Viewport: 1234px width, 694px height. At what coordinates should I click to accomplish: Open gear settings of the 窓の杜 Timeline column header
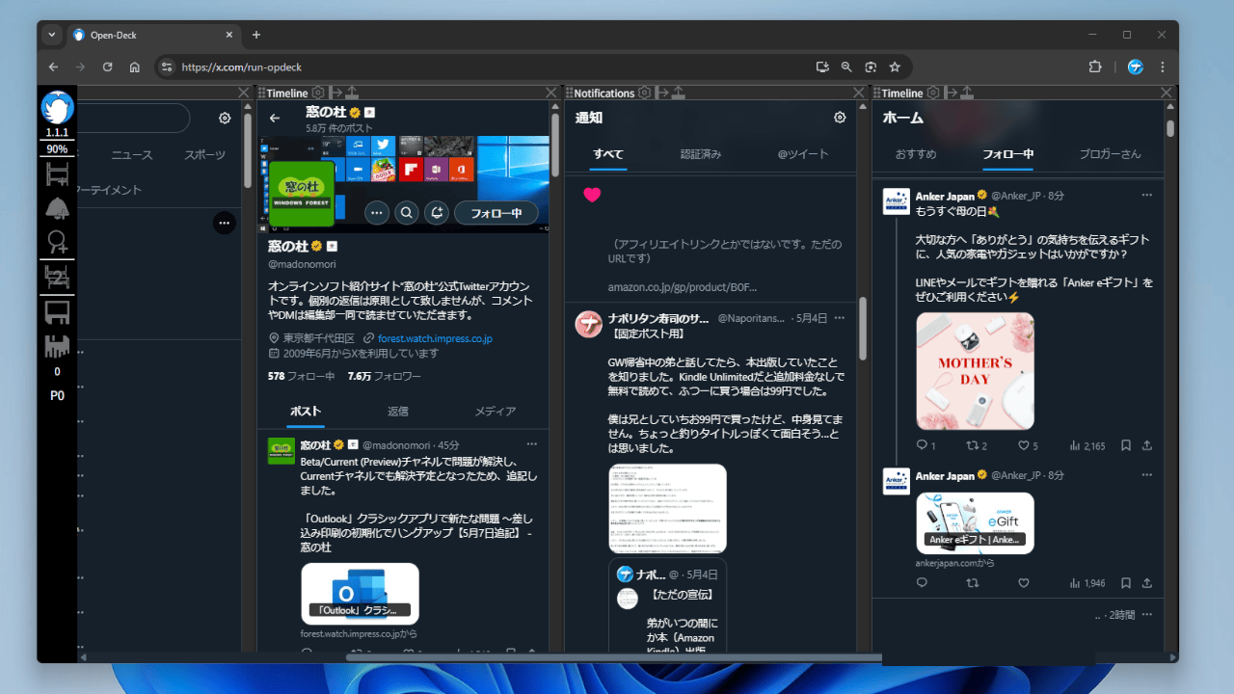[318, 93]
